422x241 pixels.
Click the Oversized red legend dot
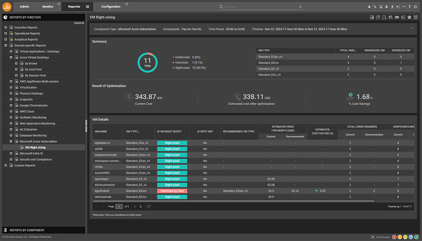[x=173, y=62]
